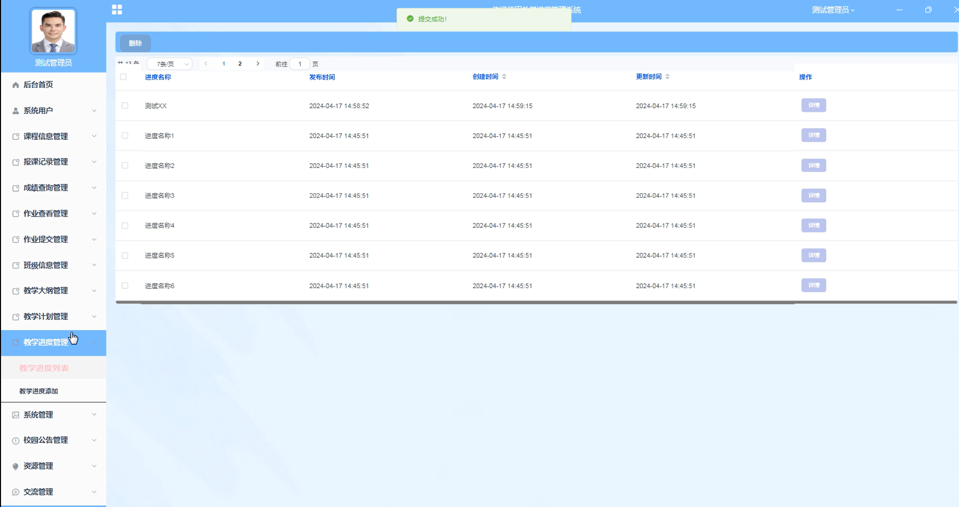Click the 删除 button
This screenshot has width=959, height=507.
pos(135,43)
